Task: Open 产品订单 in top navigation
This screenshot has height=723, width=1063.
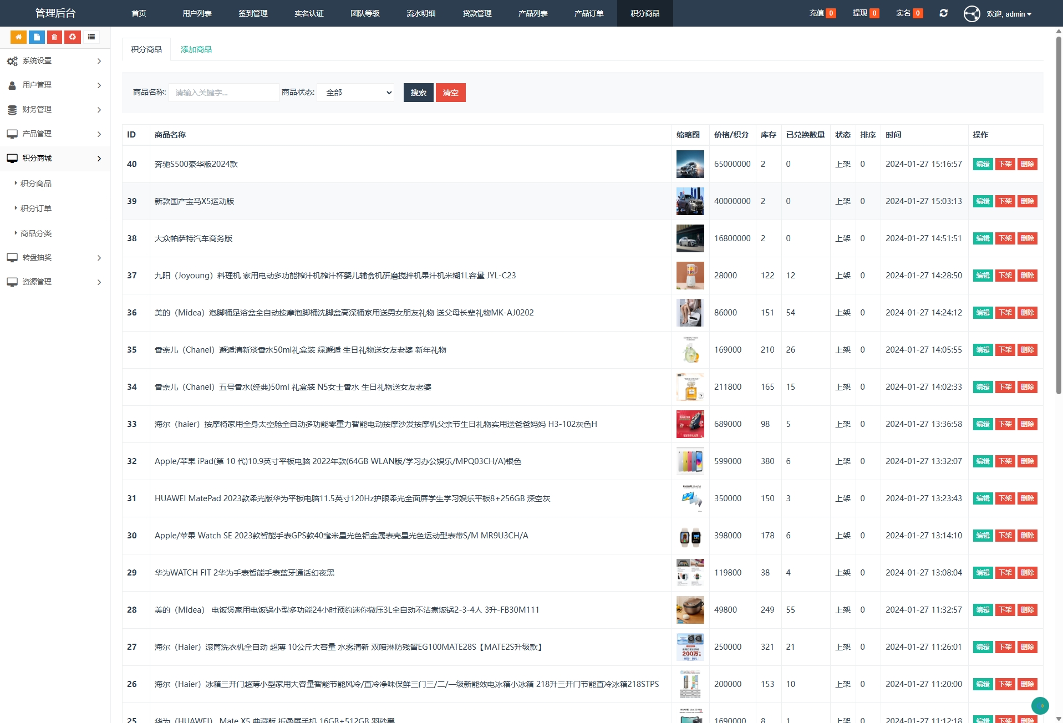Action: [588, 13]
